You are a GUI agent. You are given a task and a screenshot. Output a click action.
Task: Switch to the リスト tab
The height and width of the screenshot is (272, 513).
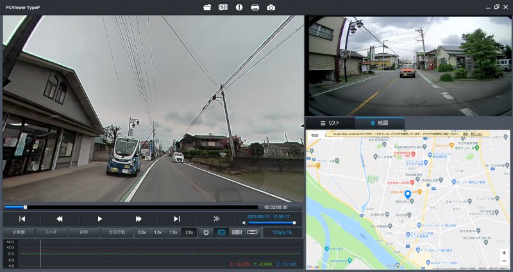330,122
